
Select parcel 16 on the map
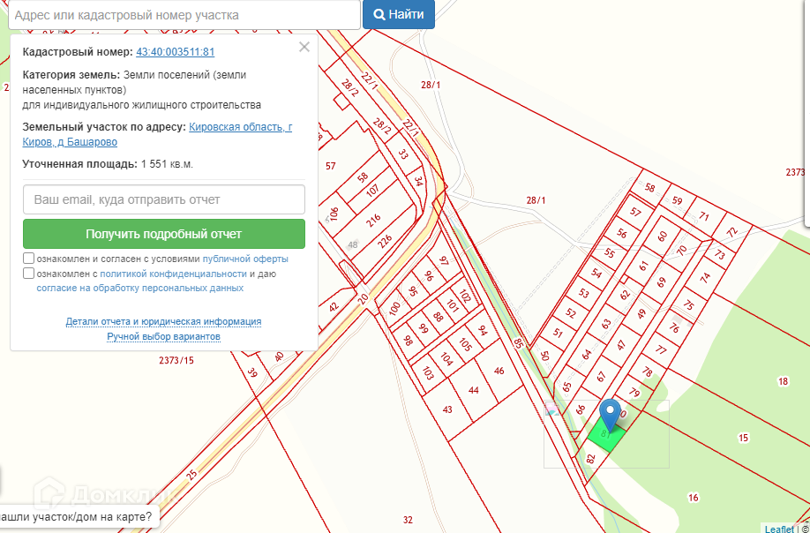point(694,498)
